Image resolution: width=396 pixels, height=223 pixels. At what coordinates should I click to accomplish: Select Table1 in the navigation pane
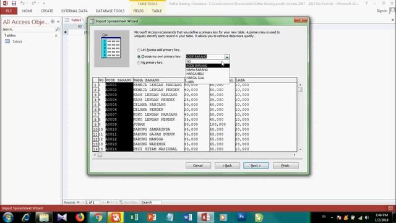pyautogui.click(x=17, y=42)
